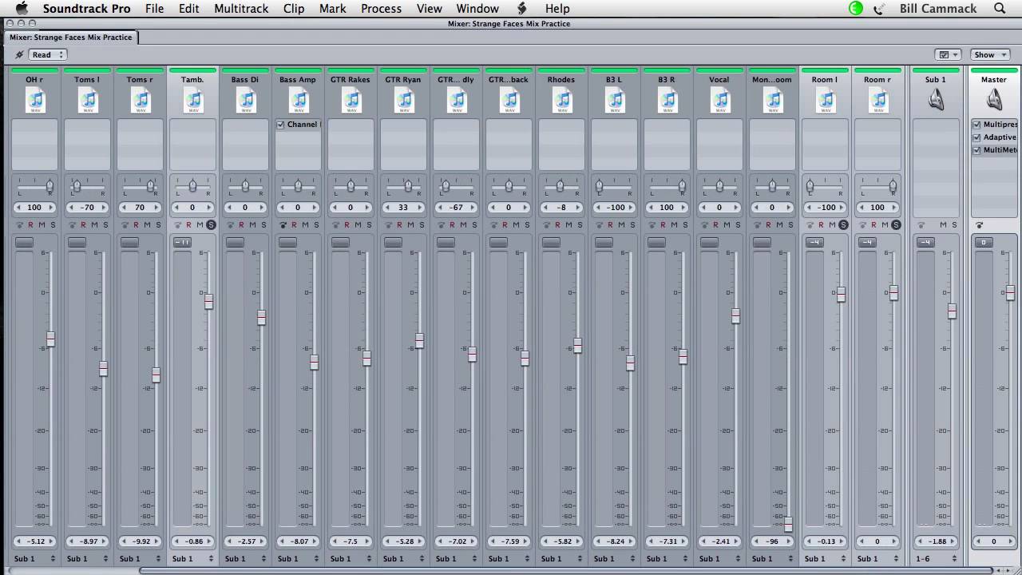Click the Master bus speaker icon
Image resolution: width=1022 pixels, height=575 pixels.
tap(994, 100)
